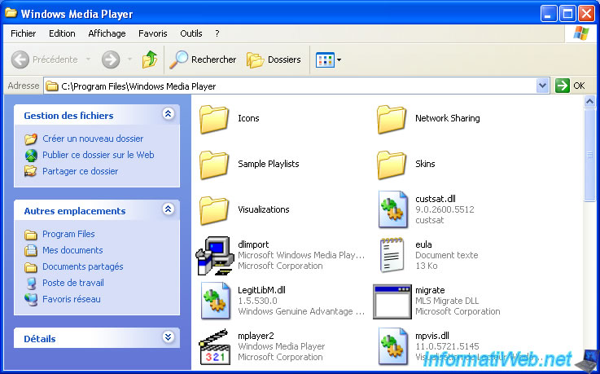The height and width of the screenshot is (374, 600).
Task: Click the OK go button
Action: click(x=571, y=86)
